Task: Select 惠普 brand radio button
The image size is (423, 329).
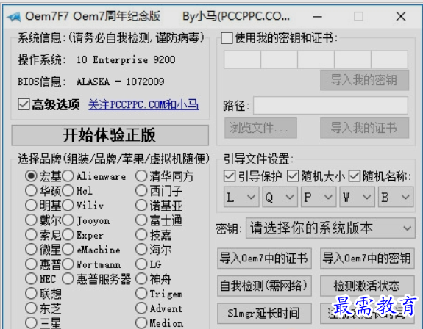Action: (x=31, y=264)
